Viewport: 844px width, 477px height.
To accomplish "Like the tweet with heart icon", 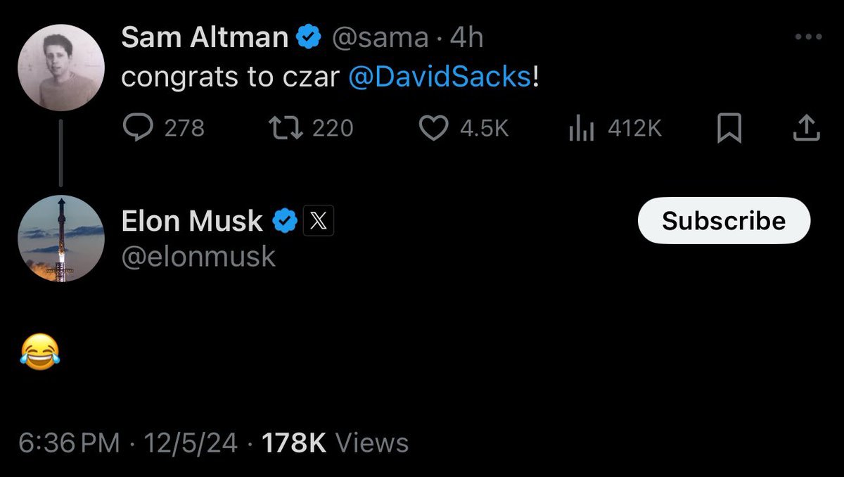I will [x=433, y=128].
